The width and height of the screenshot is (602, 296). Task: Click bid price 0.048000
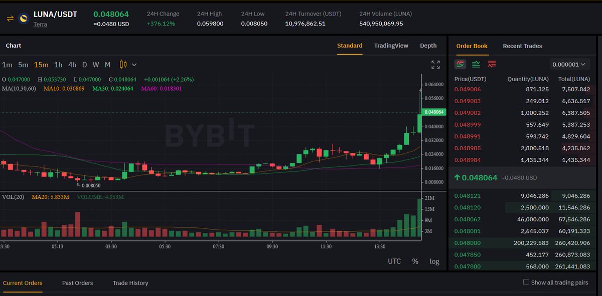click(x=467, y=243)
